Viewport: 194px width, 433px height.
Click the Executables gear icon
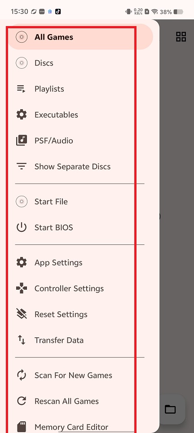pos(22,115)
